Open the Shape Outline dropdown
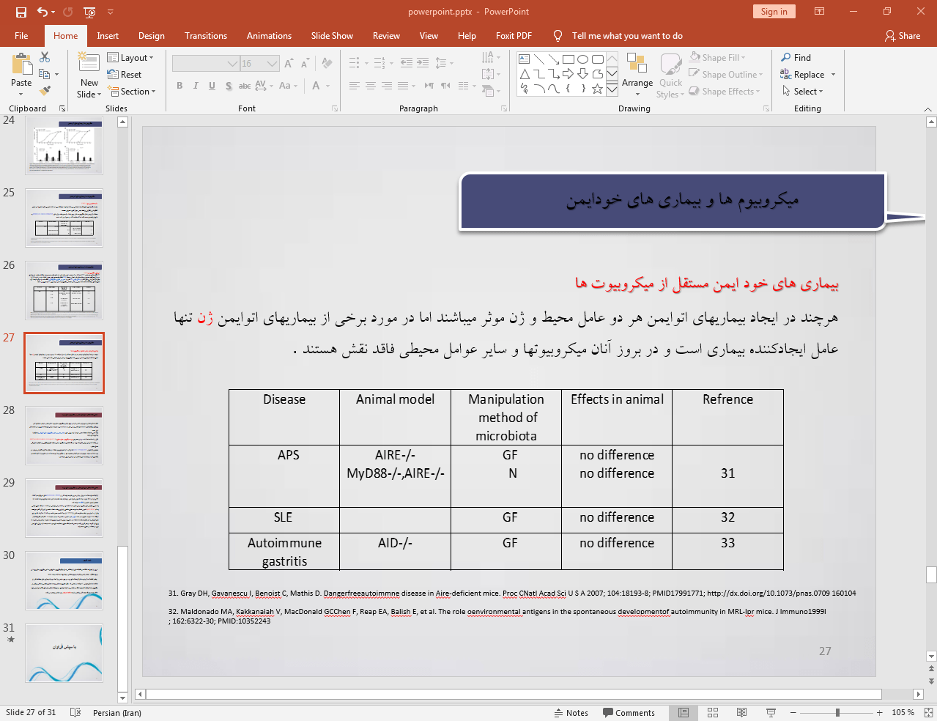Viewport: 937px width, 721px height. click(x=726, y=75)
